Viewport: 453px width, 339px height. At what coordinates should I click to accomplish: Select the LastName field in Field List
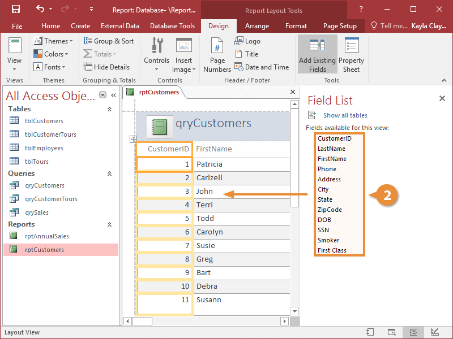click(331, 149)
